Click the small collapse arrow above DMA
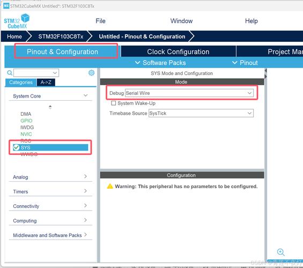 coord(50,107)
